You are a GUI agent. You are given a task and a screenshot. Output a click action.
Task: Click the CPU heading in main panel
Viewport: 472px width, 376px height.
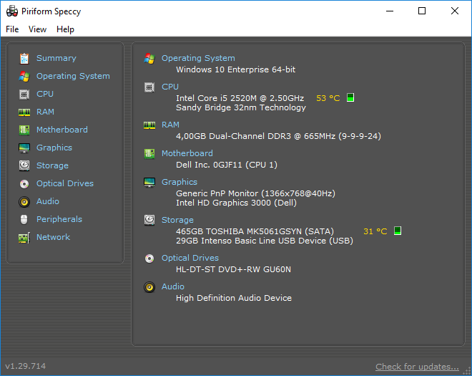click(x=170, y=87)
